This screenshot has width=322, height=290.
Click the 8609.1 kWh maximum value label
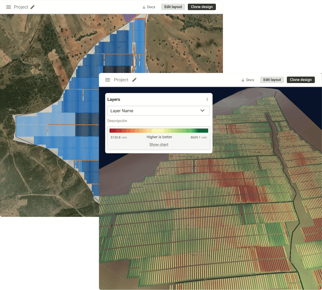coord(199,137)
